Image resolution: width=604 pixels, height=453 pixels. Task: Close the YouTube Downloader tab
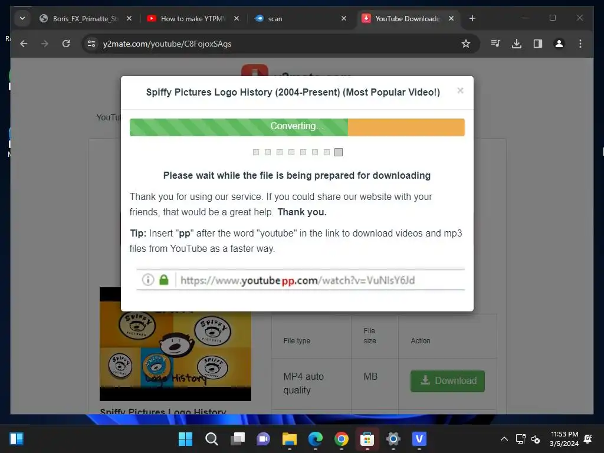coord(451,18)
